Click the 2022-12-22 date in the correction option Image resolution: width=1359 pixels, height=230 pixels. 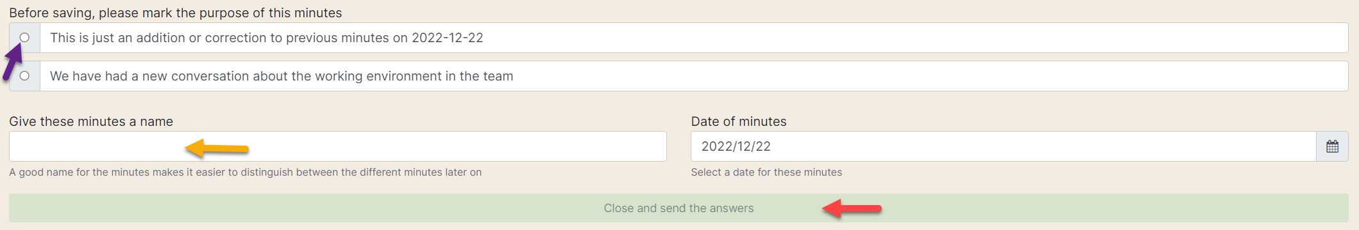pyautogui.click(x=448, y=38)
